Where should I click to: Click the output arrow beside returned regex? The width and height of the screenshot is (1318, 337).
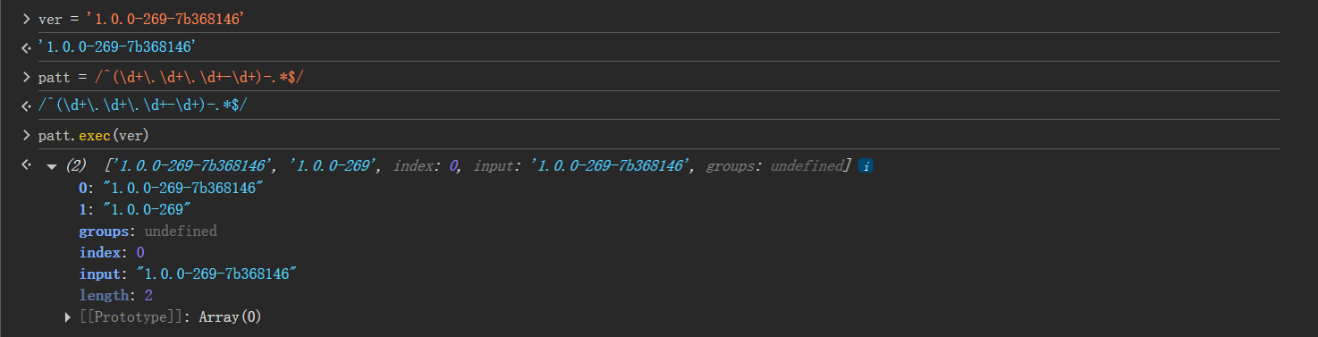[x=27, y=106]
